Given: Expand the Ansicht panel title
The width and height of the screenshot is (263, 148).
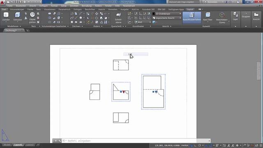Looking at the screenshot, I should (x=167, y=26).
